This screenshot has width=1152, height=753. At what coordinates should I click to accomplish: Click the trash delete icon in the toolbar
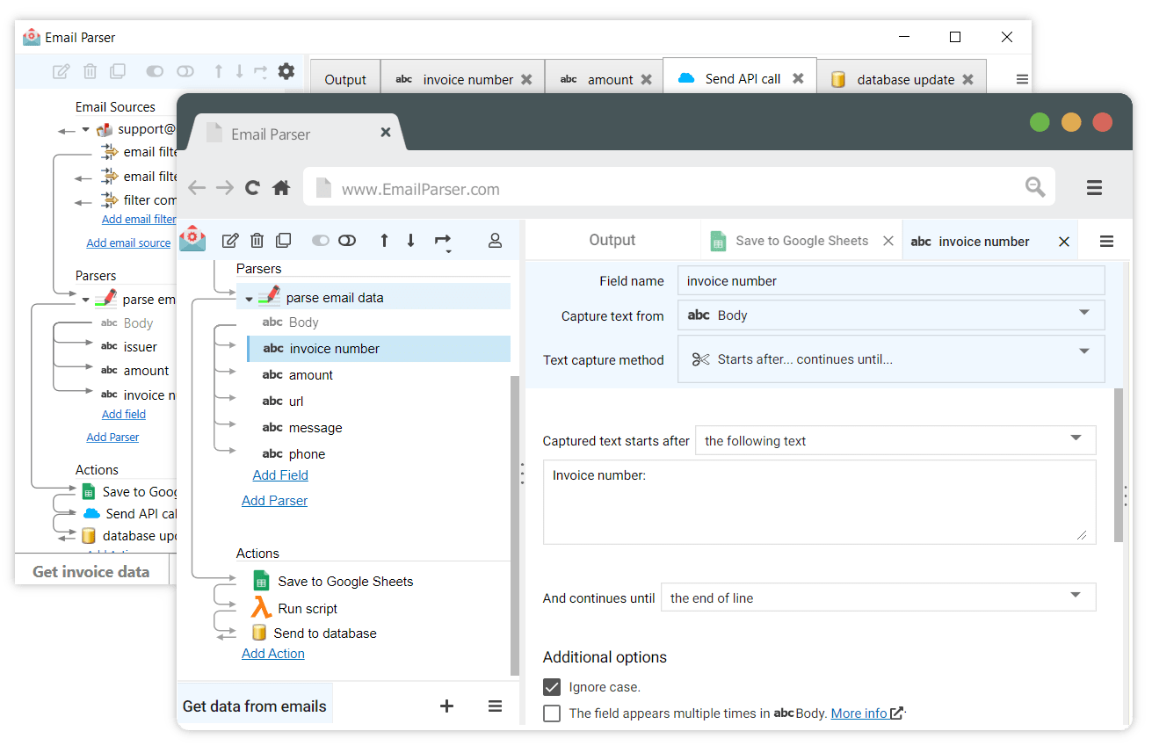click(257, 240)
